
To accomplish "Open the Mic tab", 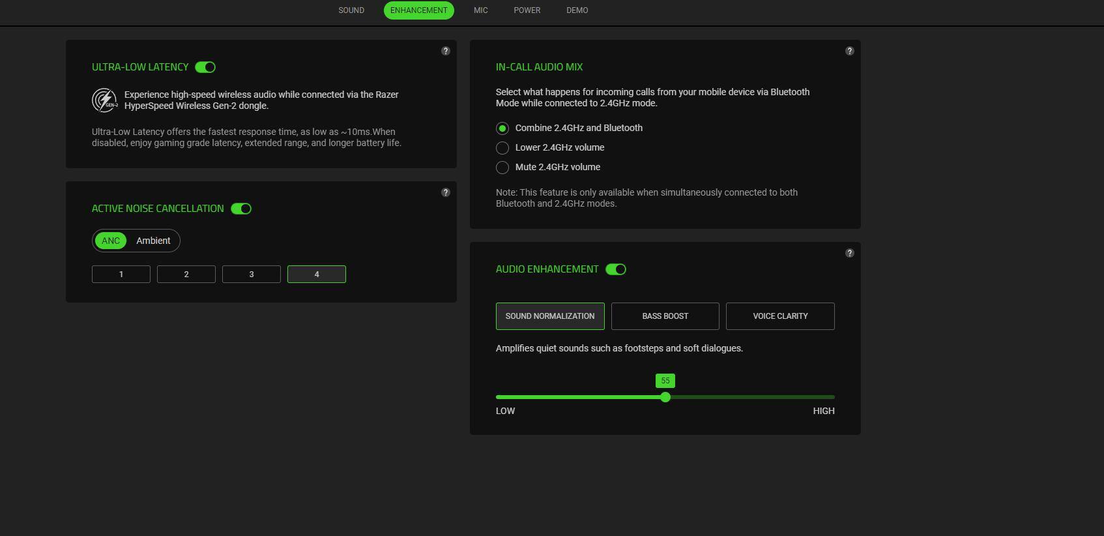I will [481, 10].
